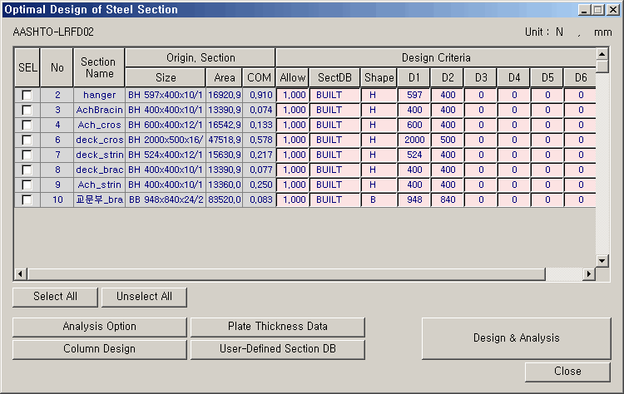Click the vertical scrollbar thumb
Screen dimensions: 624x394
602,66
